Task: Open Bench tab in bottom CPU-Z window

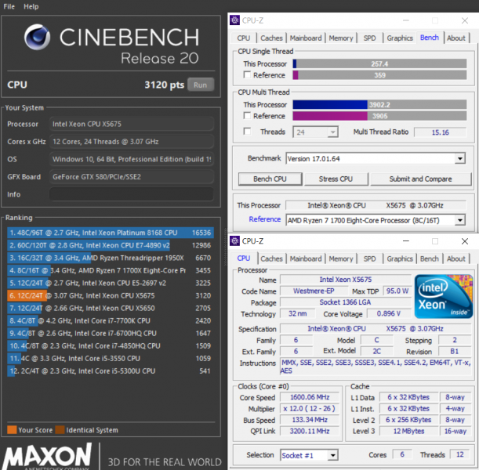Action: click(x=429, y=258)
